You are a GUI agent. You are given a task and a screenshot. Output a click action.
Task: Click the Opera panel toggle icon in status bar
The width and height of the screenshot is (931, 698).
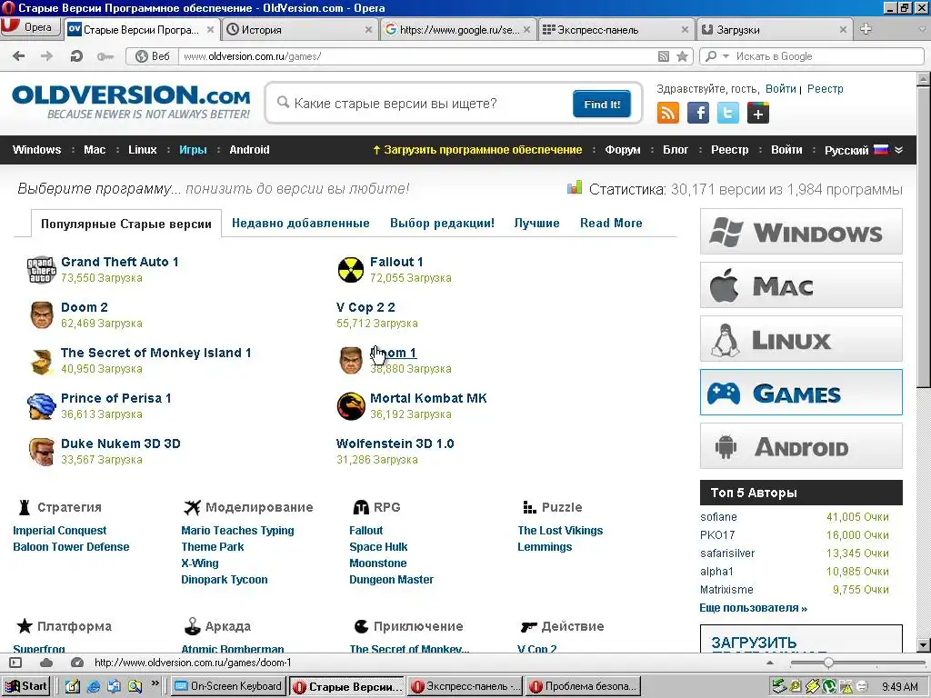(16, 663)
